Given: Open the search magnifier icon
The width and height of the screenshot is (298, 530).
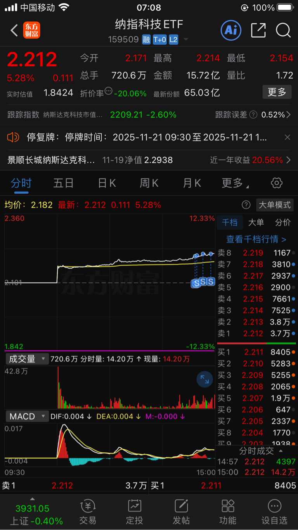Looking at the screenshot, I should (x=283, y=30).
